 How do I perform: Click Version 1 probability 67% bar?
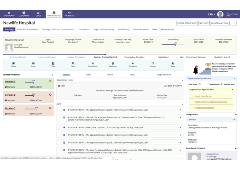[33, 109]
